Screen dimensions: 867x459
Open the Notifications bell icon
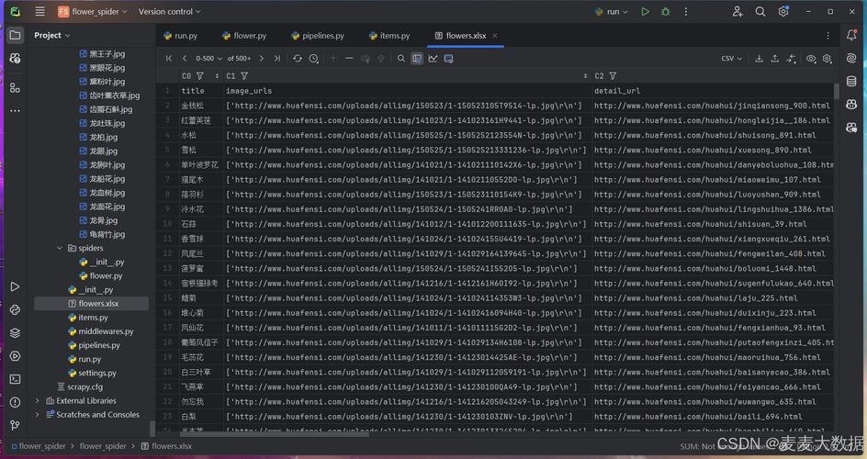(851, 36)
